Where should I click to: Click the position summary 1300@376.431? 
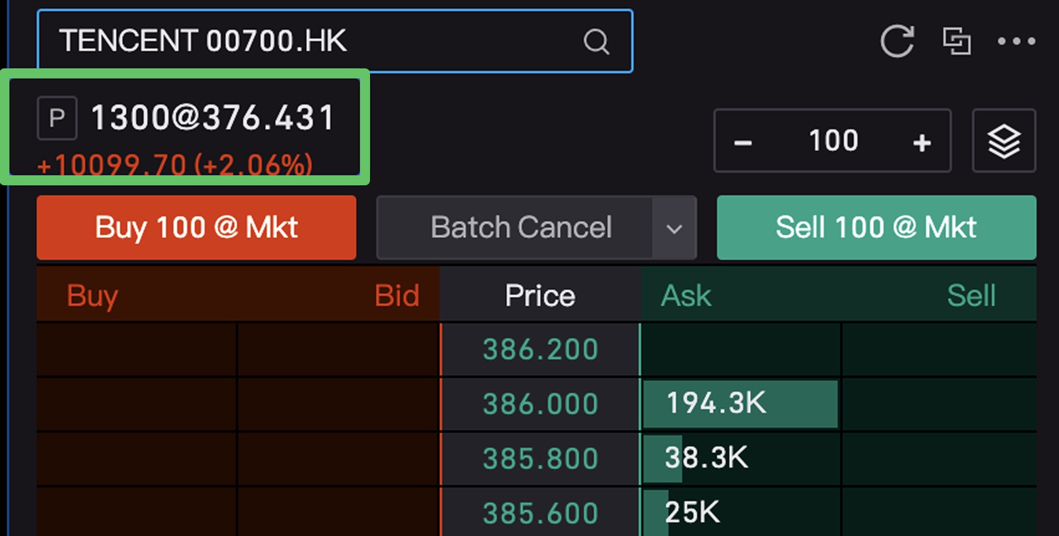(213, 118)
